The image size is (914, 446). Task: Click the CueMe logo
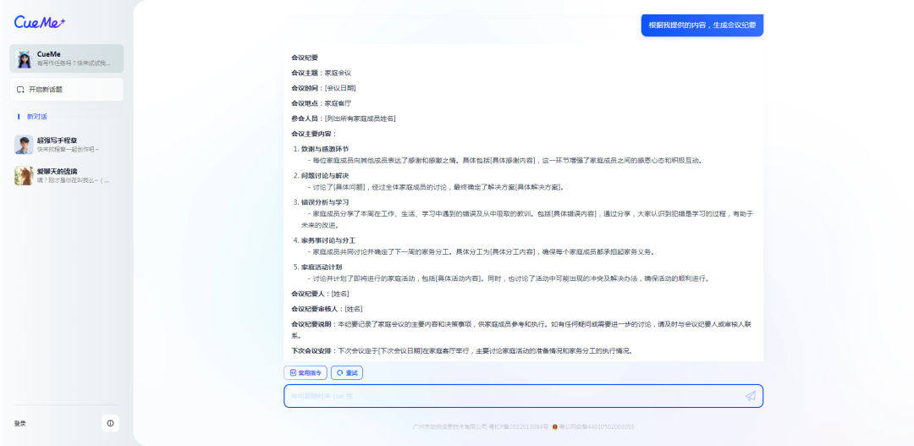[40, 21]
